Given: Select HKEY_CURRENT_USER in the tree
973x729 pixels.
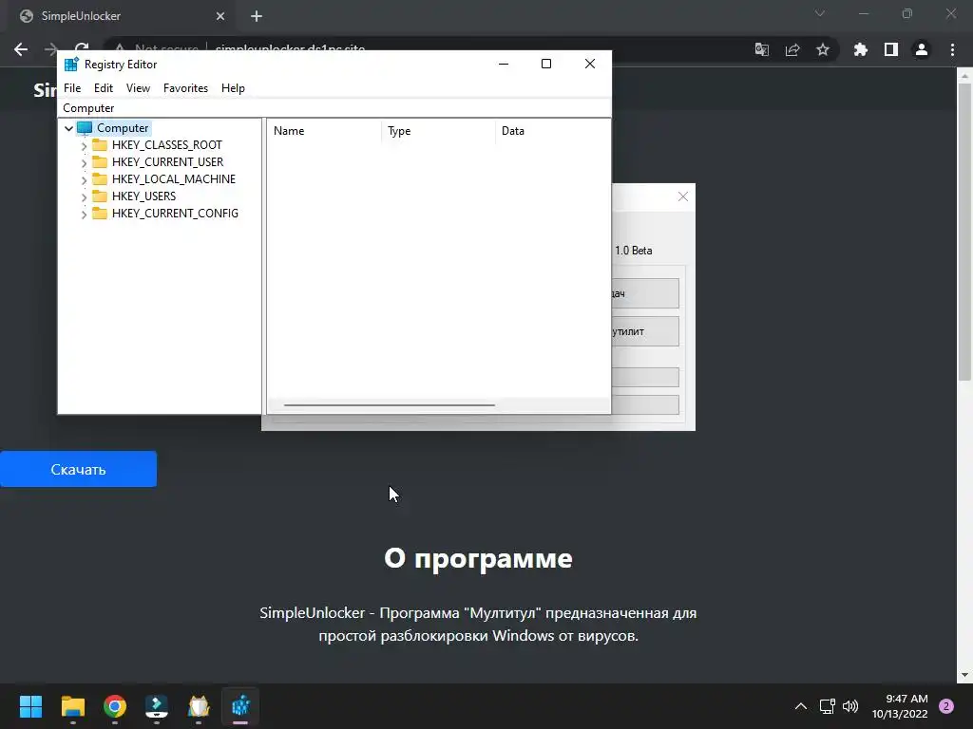Looking at the screenshot, I should click(167, 161).
